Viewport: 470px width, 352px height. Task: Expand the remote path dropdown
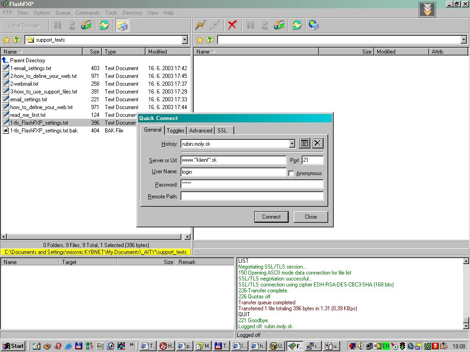[x=464, y=40]
